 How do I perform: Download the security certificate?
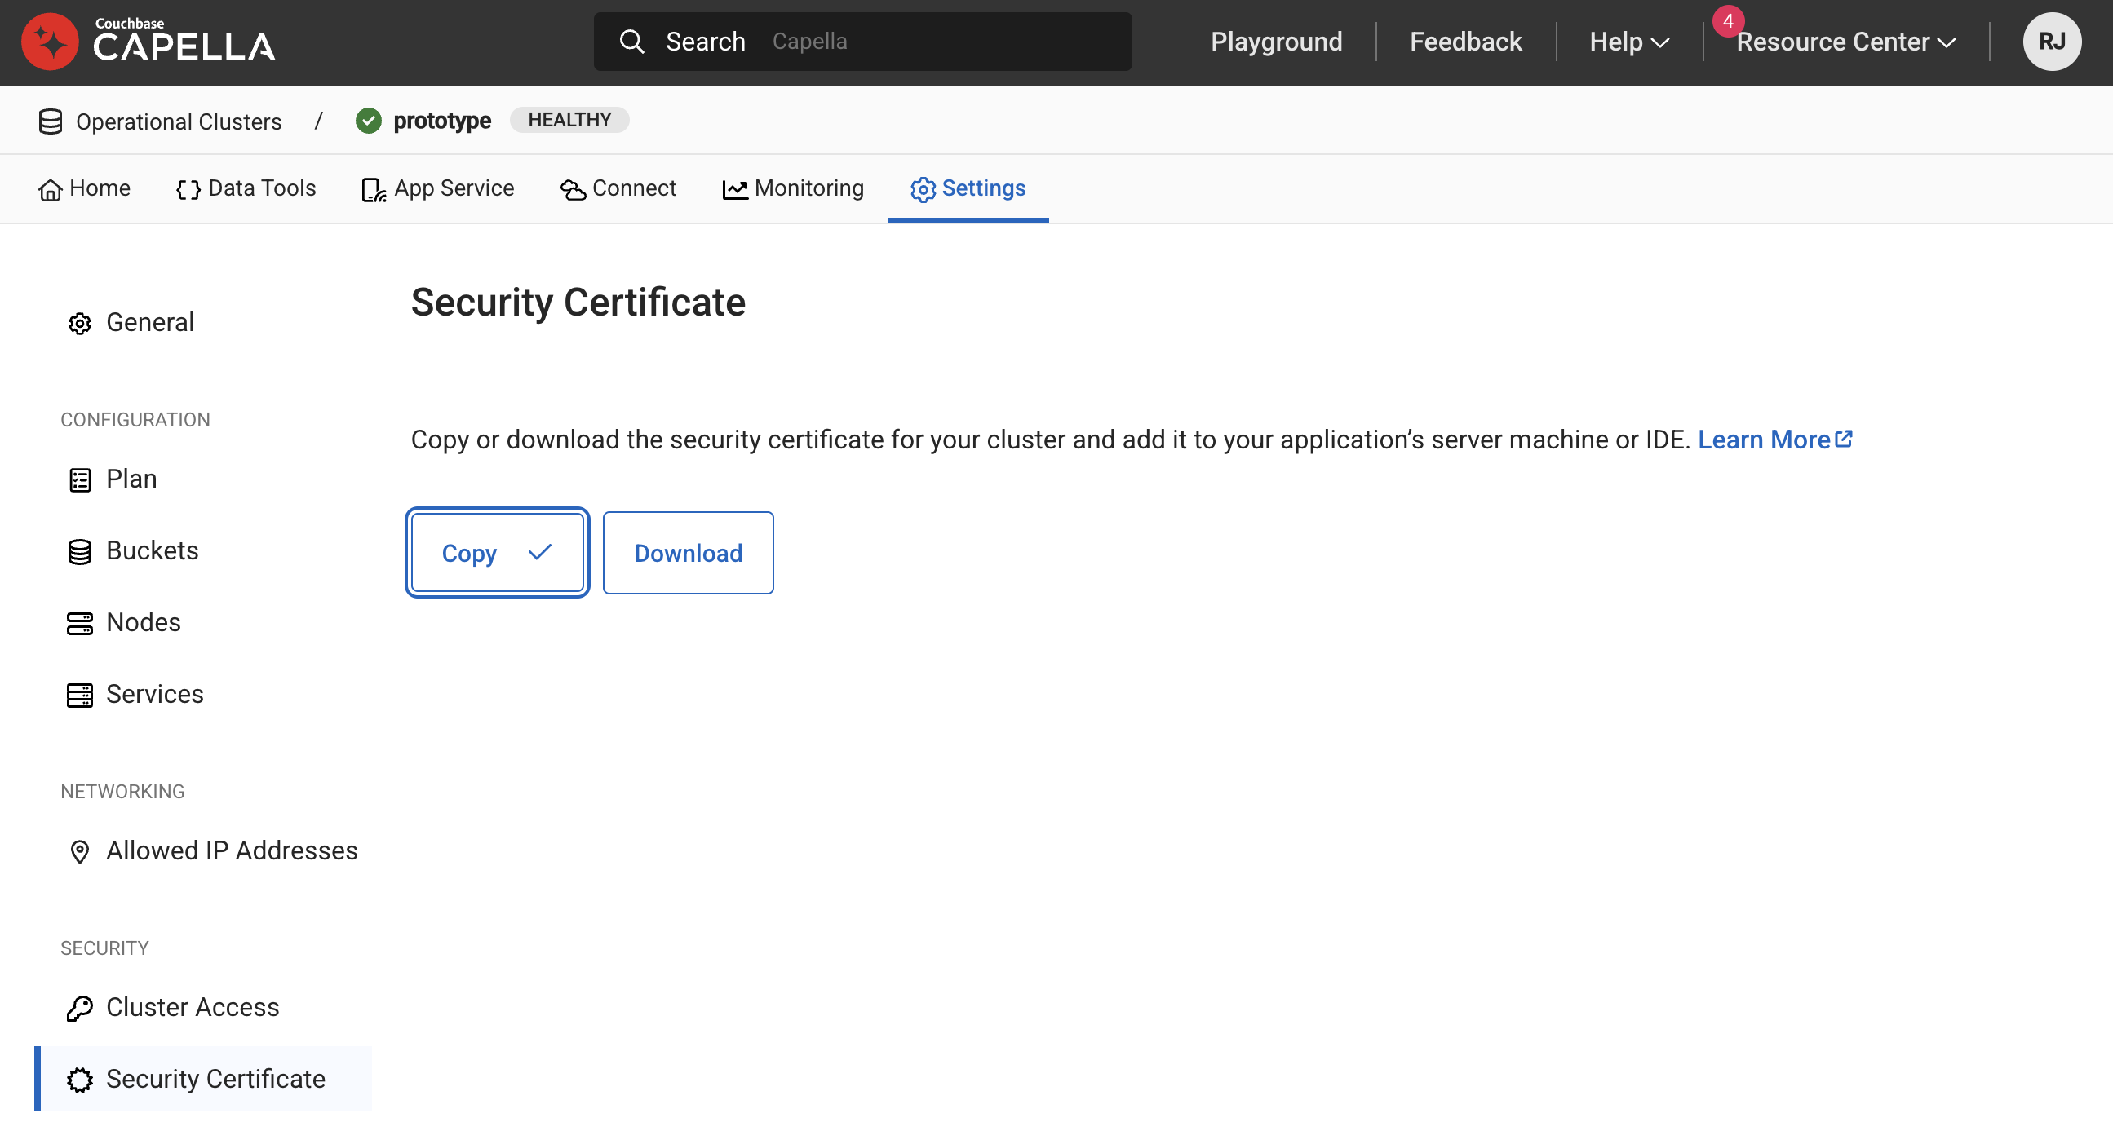[688, 553]
